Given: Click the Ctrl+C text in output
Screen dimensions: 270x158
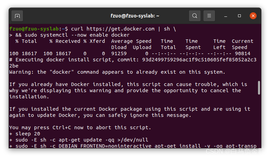Looking at the screenshot, I should pyautogui.click(x=61, y=127).
